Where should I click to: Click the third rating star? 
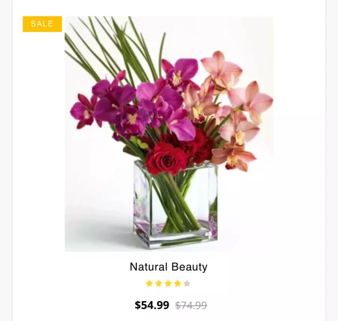coord(168,283)
